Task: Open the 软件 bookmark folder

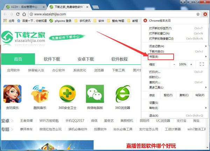Action: [x=99, y=21]
